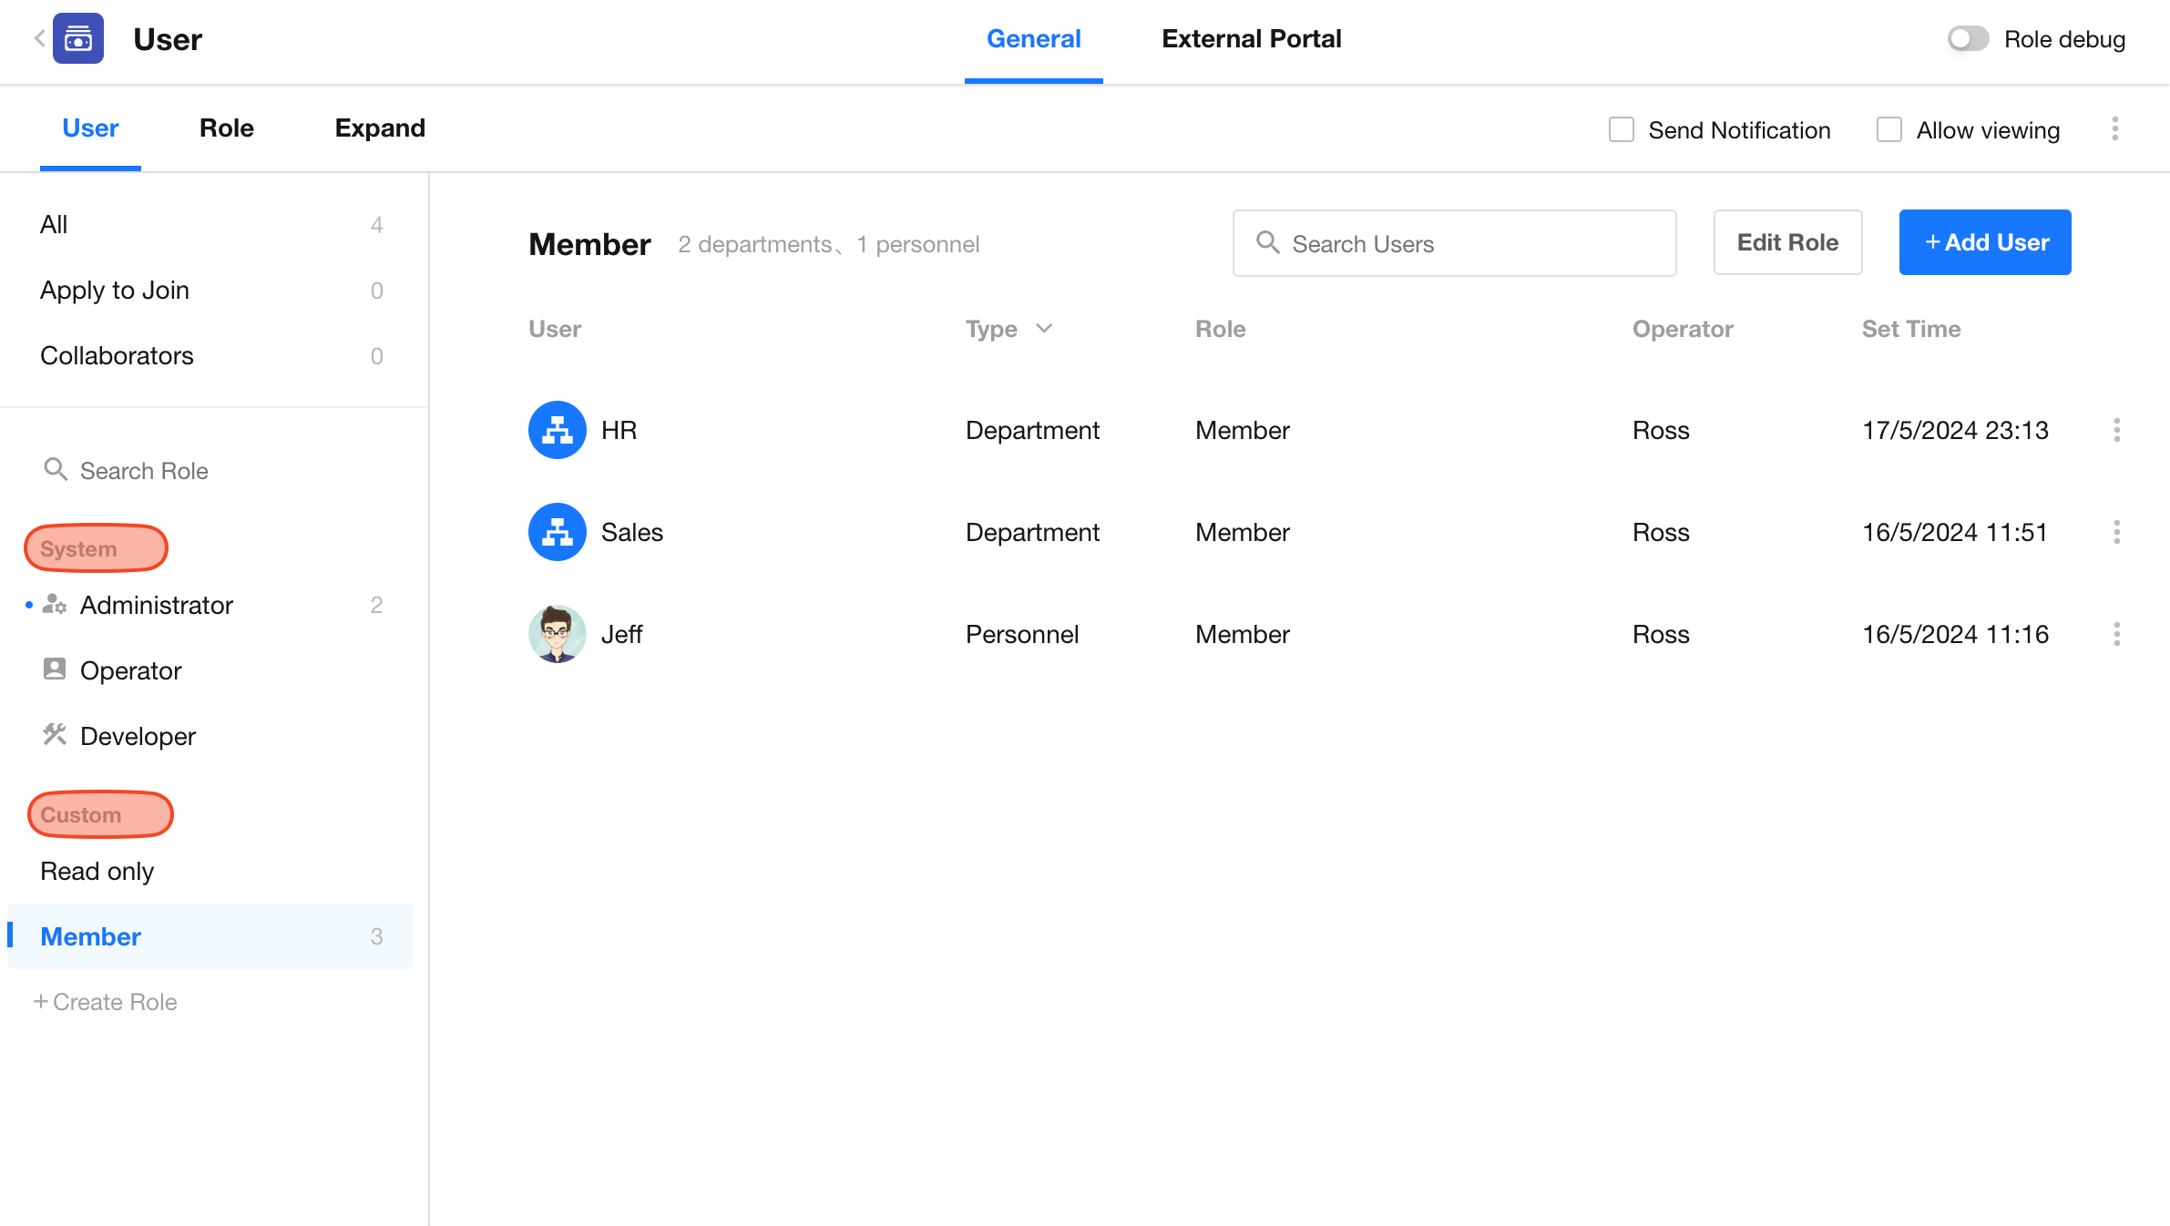Click the HR department icon
This screenshot has height=1226, width=2170.
click(x=557, y=430)
